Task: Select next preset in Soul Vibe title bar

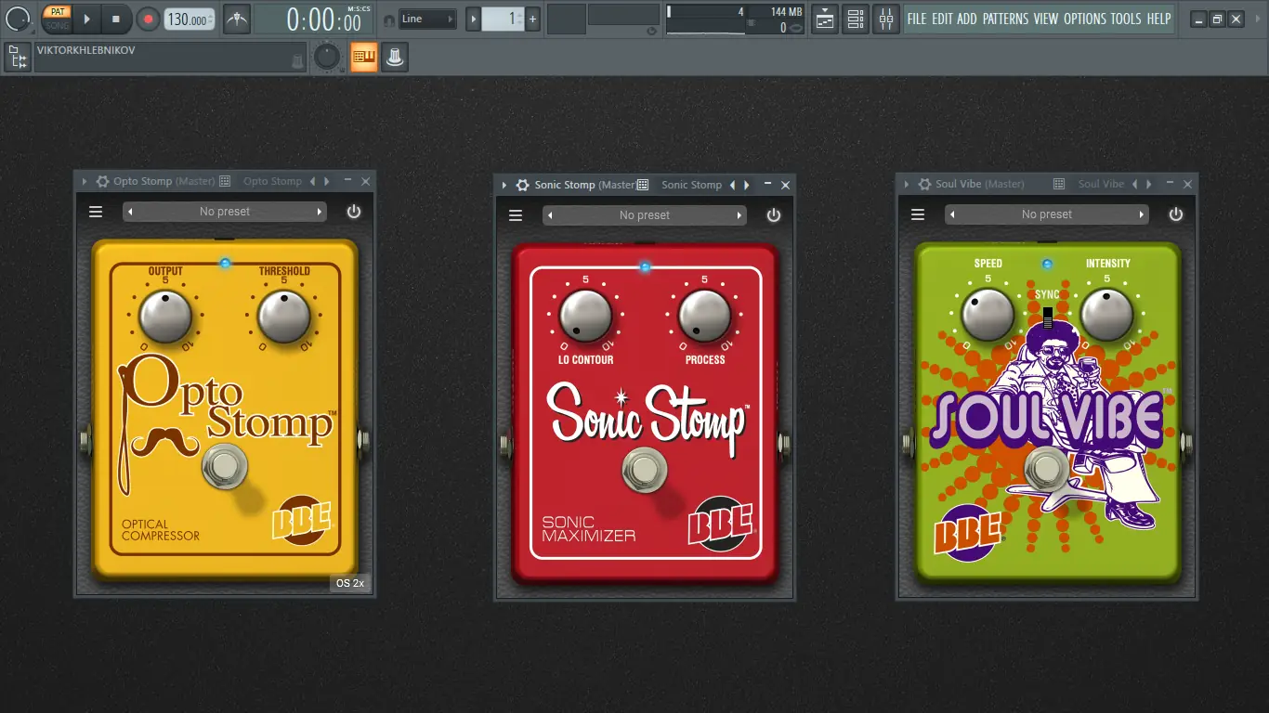Action: tap(1148, 185)
